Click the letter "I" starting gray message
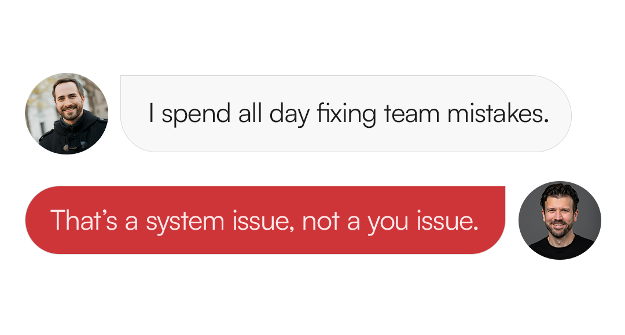This screenshot has width=625, height=335. 151,115
